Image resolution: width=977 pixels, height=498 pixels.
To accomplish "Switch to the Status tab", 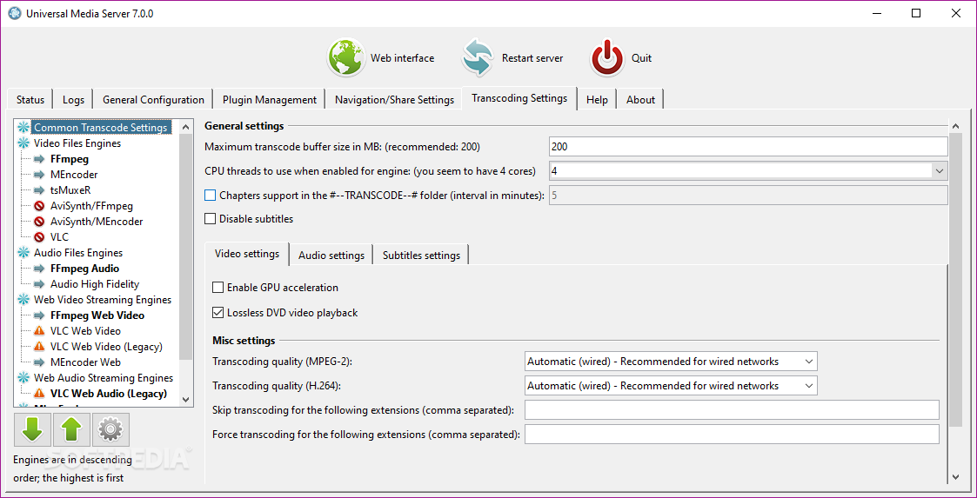I will pos(30,100).
